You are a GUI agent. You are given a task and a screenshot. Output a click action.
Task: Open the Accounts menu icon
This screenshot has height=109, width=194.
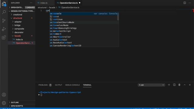pyautogui.click(x=4, y=95)
